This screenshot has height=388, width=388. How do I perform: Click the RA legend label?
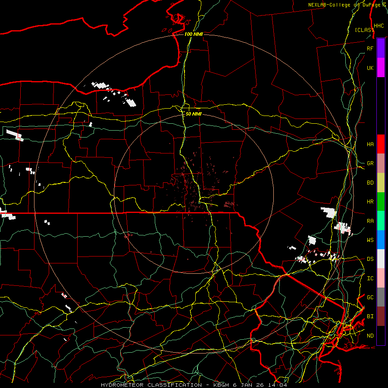pos(370,221)
